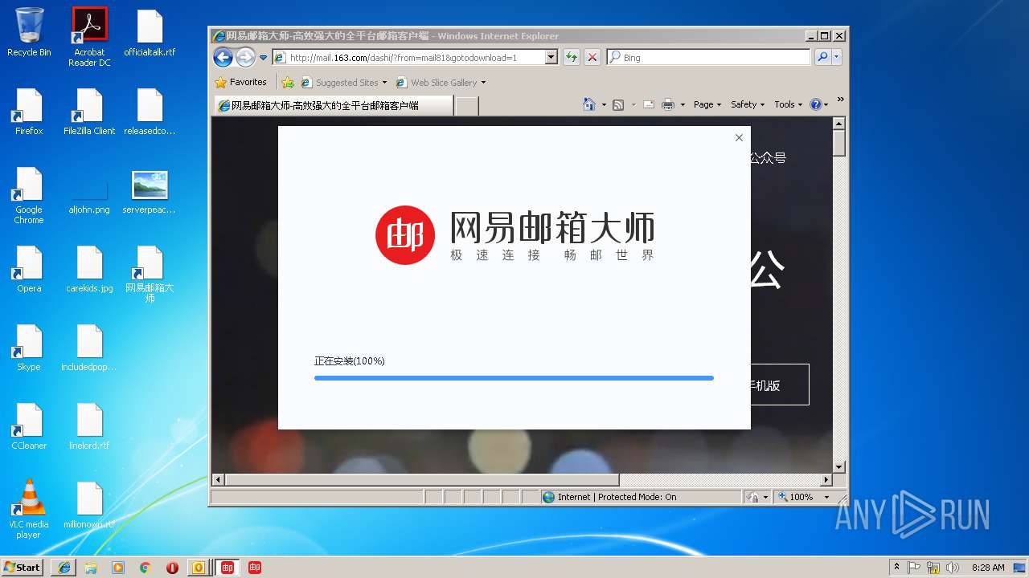Expand the command bar overflow chevron
This screenshot has height=578, width=1029.
841,100
